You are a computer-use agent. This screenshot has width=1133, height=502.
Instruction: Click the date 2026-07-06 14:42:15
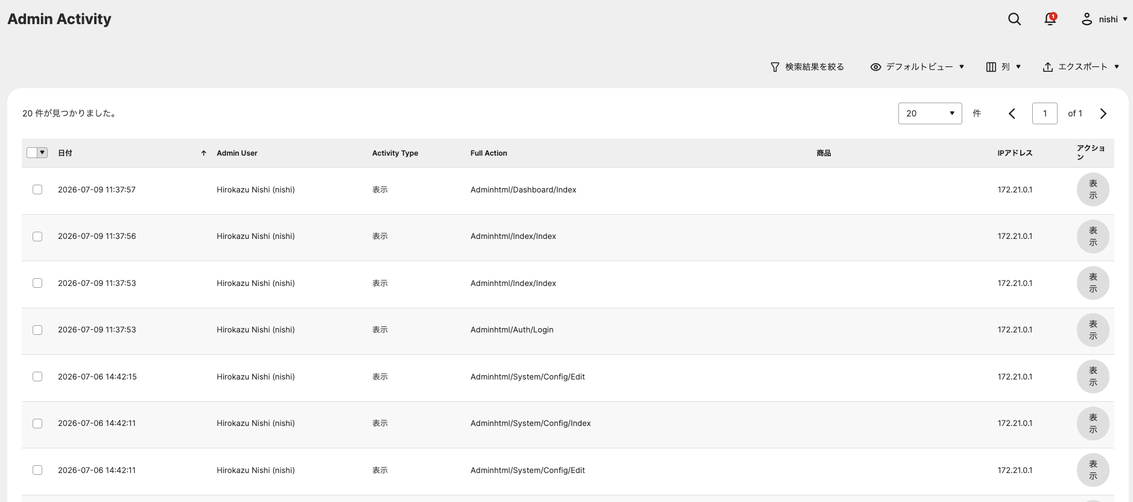tap(97, 376)
